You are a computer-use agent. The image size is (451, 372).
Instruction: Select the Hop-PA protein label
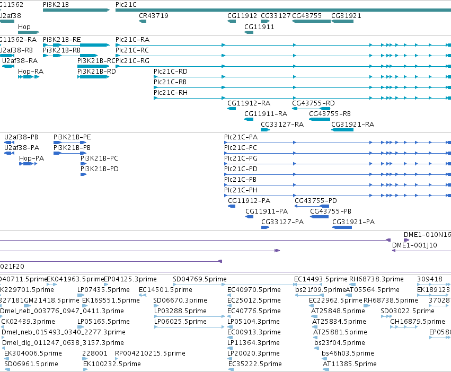pyautogui.click(x=31, y=158)
